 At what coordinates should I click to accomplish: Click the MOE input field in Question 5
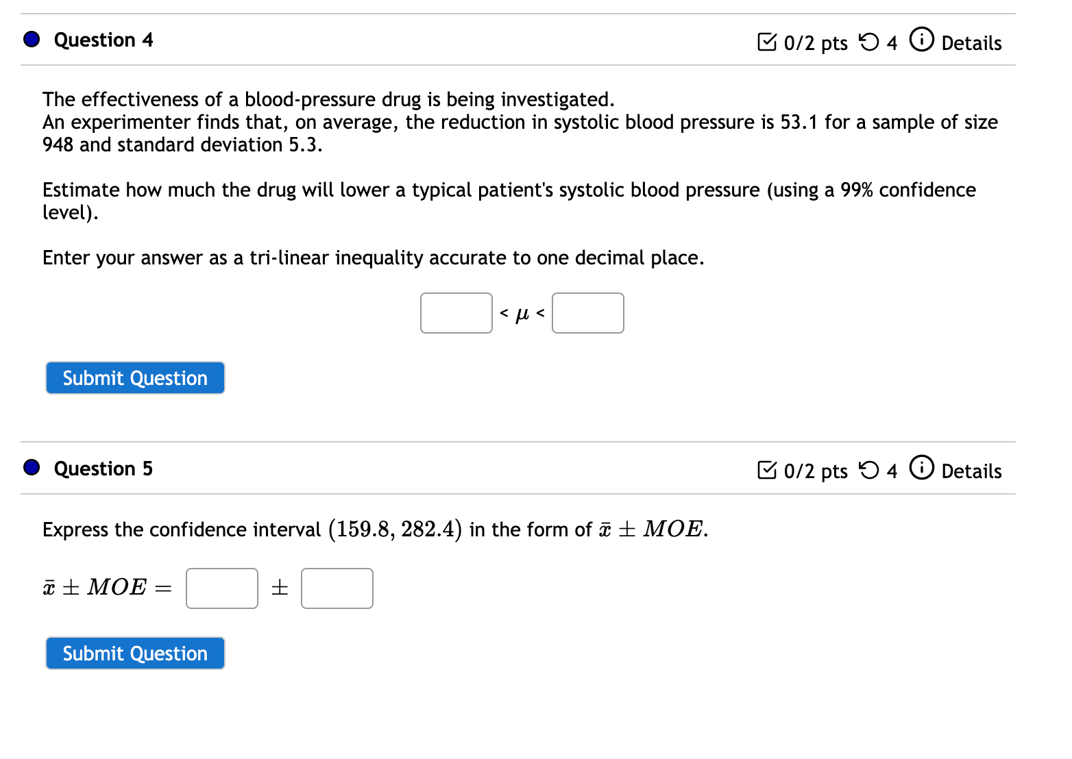tap(337, 588)
